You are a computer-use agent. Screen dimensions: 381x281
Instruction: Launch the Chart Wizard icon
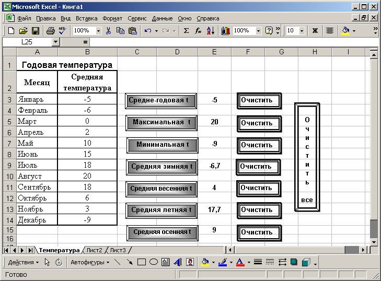click(225, 31)
